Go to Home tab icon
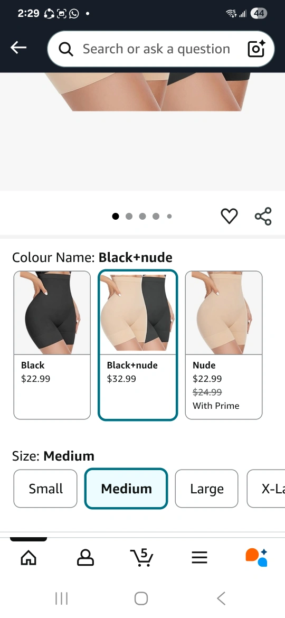 click(x=28, y=558)
